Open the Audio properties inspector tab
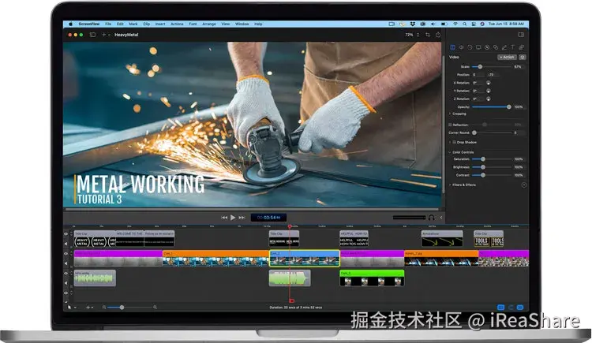Viewport: 592px width, 343px height. (x=461, y=47)
